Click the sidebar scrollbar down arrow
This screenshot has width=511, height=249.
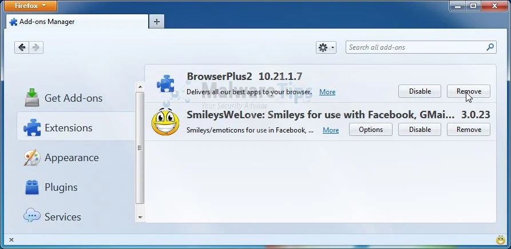(140, 217)
